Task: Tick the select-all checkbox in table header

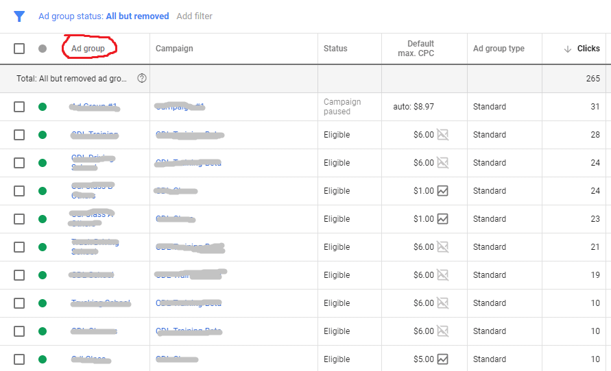Action: (19, 49)
